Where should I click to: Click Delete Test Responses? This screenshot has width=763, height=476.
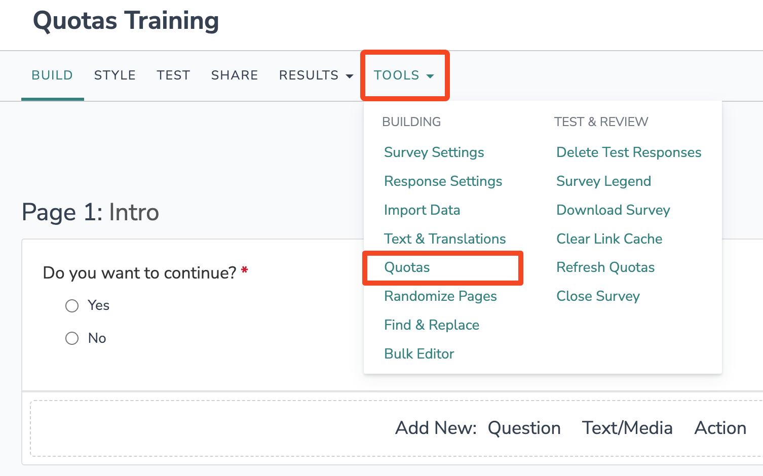(629, 152)
